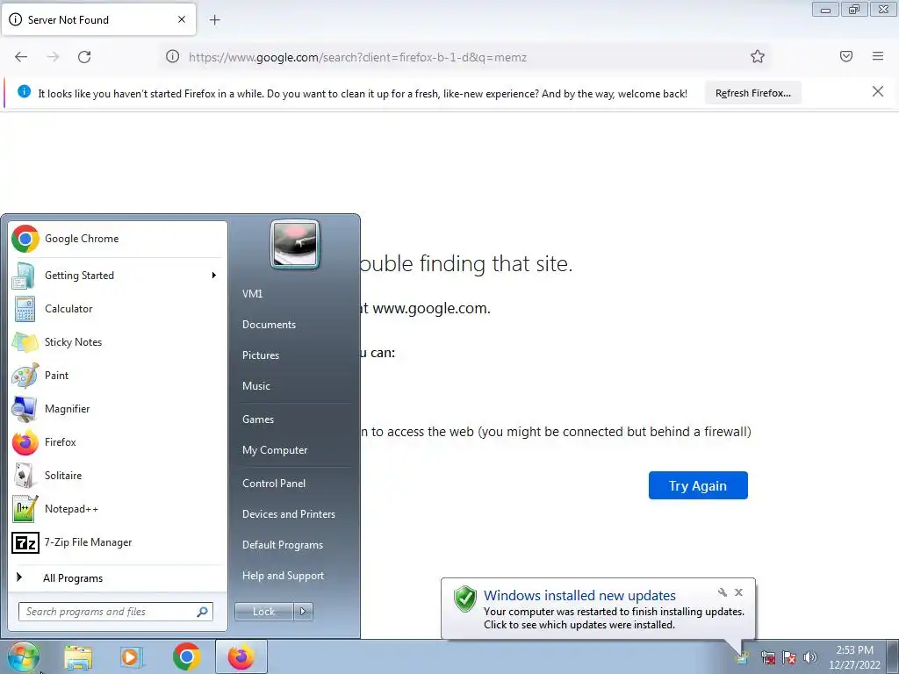
Task: Open Pictures from Start menu
Action: 260,355
